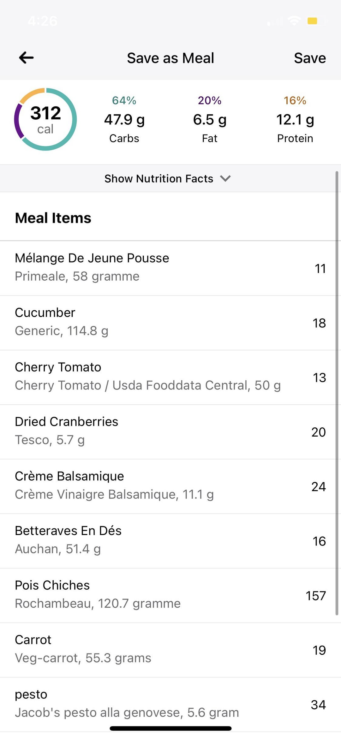Tap the Wi-Fi status icon

294,21
